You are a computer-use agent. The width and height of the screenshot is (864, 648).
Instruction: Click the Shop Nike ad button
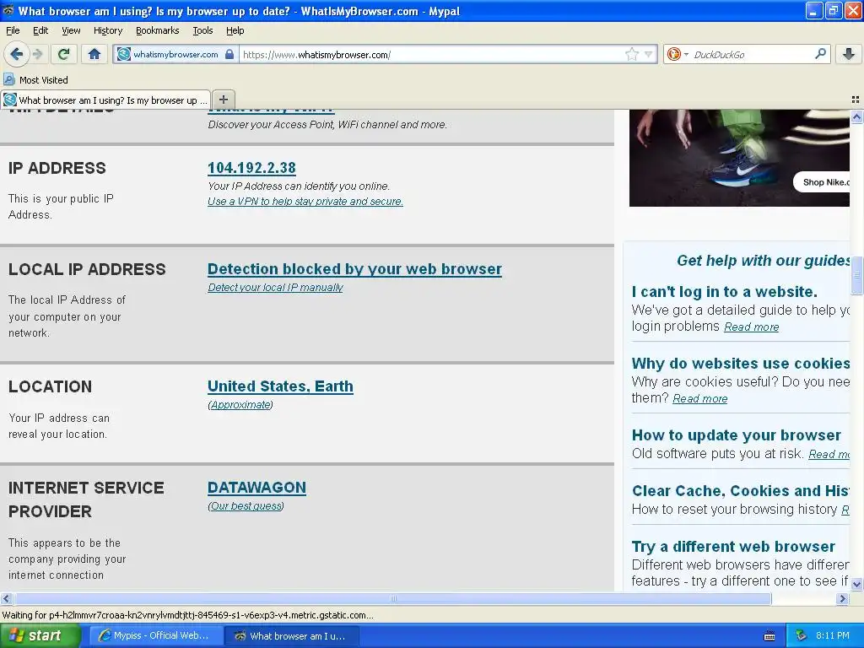(x=822, y=182)
